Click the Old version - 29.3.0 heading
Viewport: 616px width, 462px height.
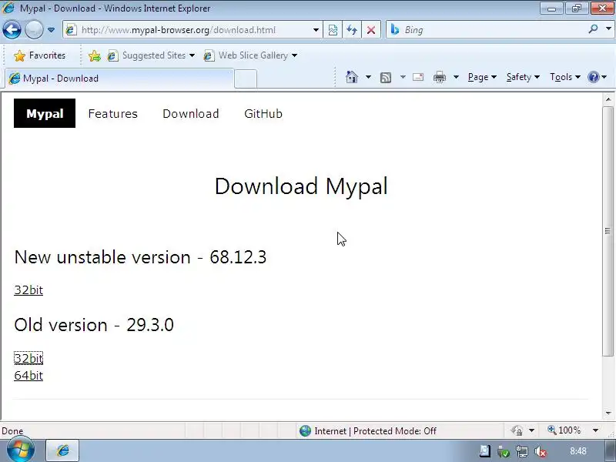click(94, 325)
